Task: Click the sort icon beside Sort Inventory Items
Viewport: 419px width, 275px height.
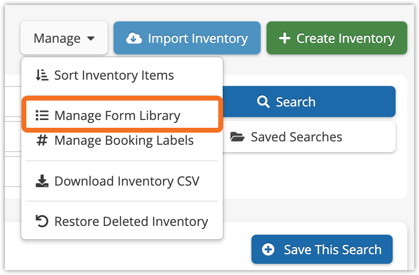Action: (42, 75)
